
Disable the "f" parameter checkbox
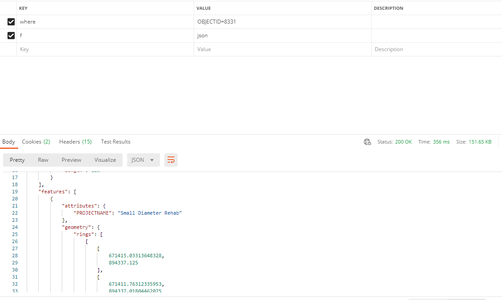pos(11,36)
